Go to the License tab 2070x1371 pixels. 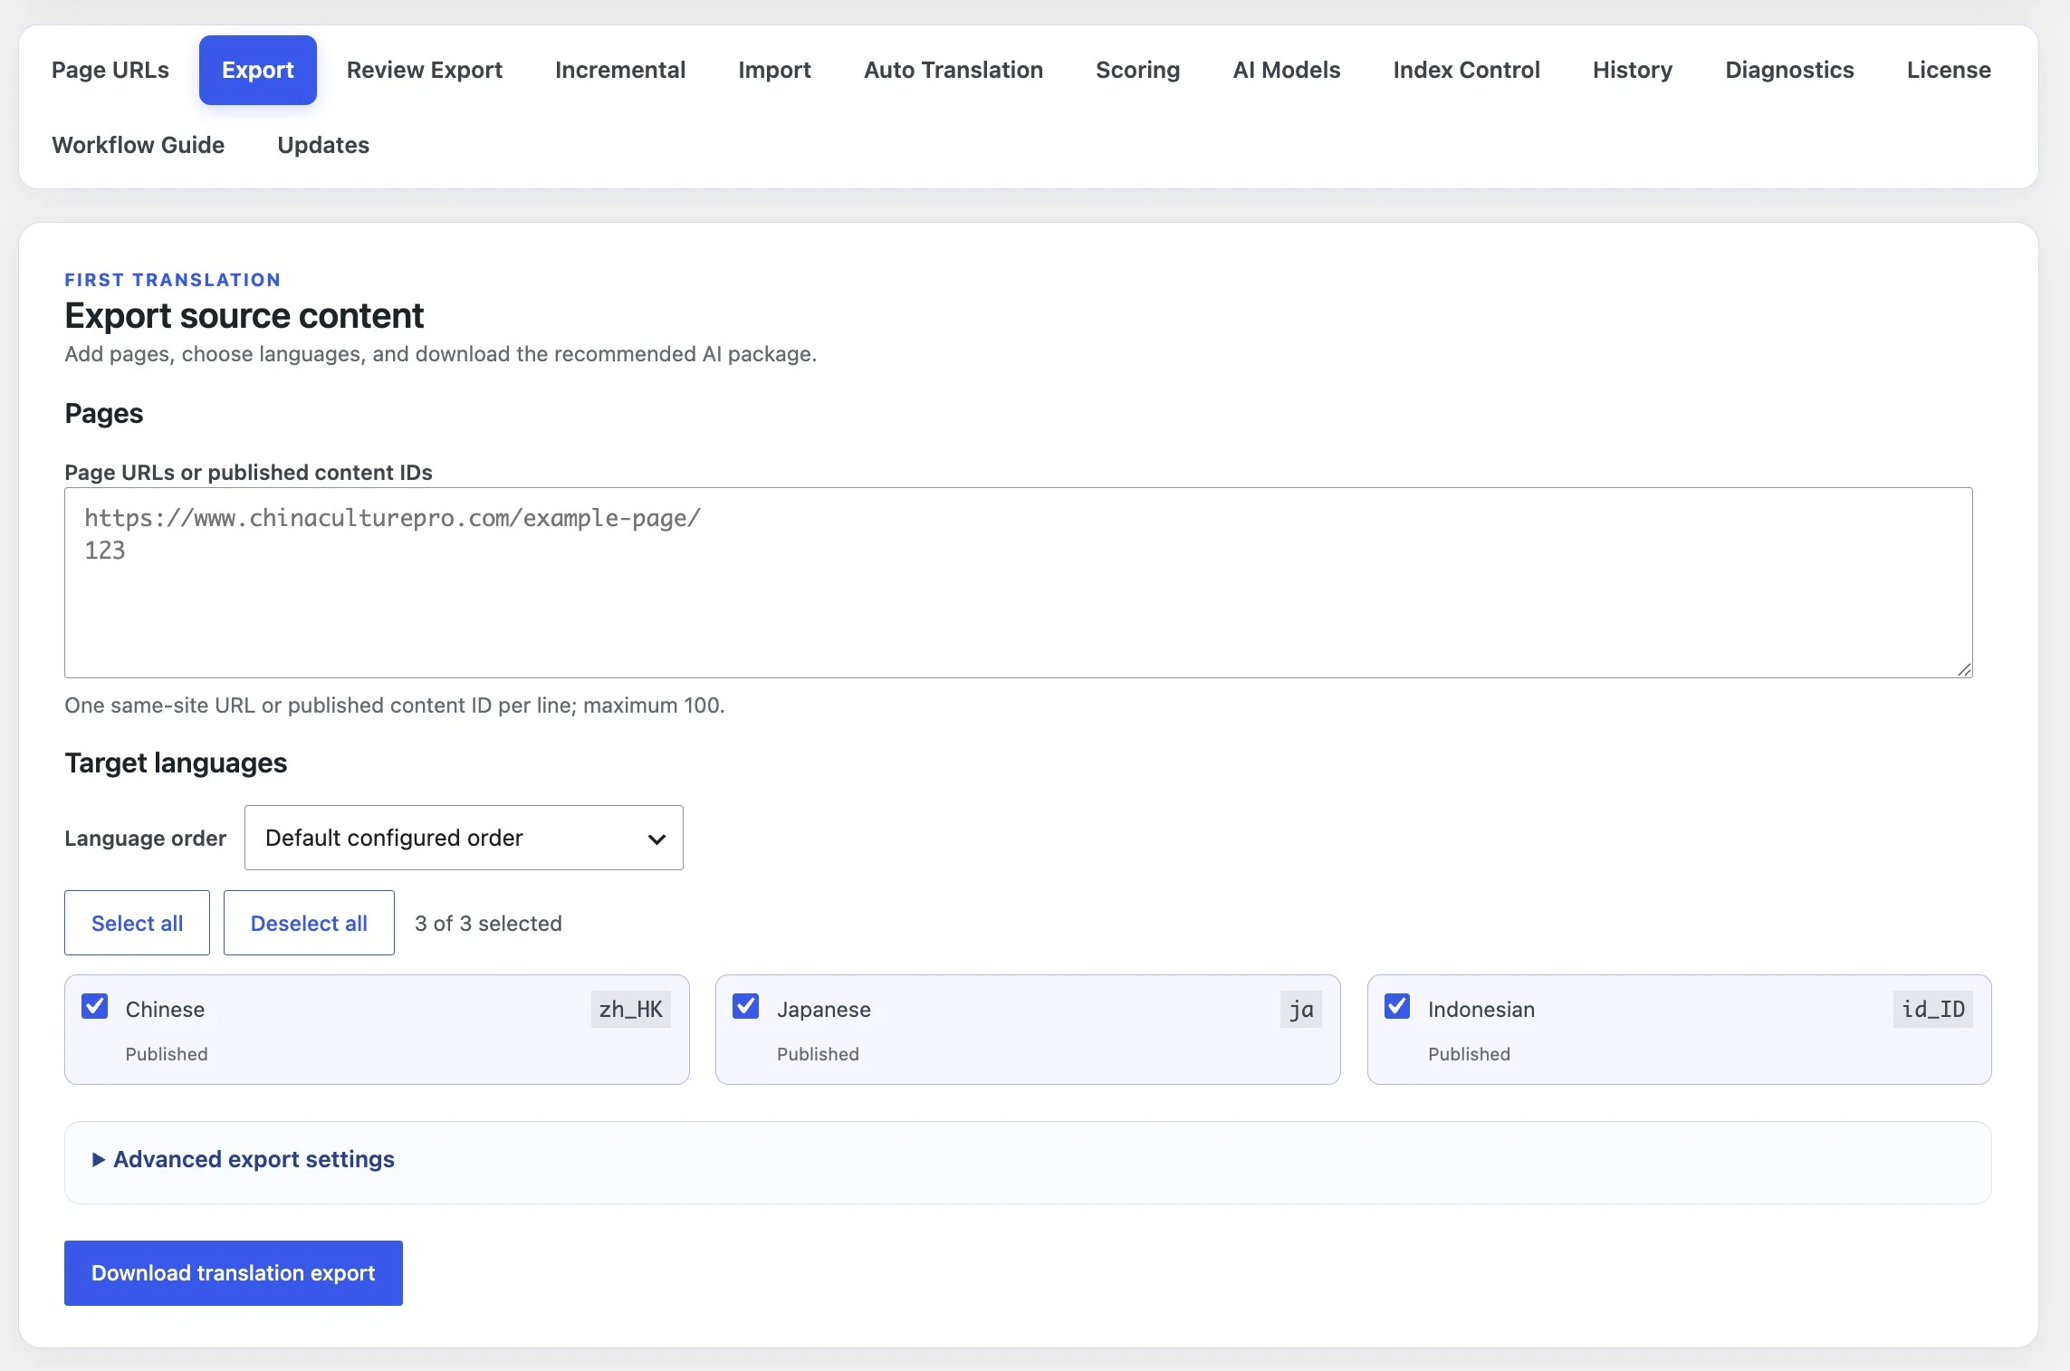point(1949,70)
